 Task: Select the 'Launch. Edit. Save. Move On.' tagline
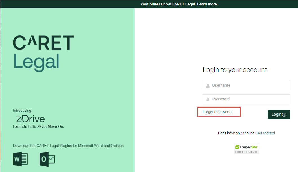pos(39,126)
